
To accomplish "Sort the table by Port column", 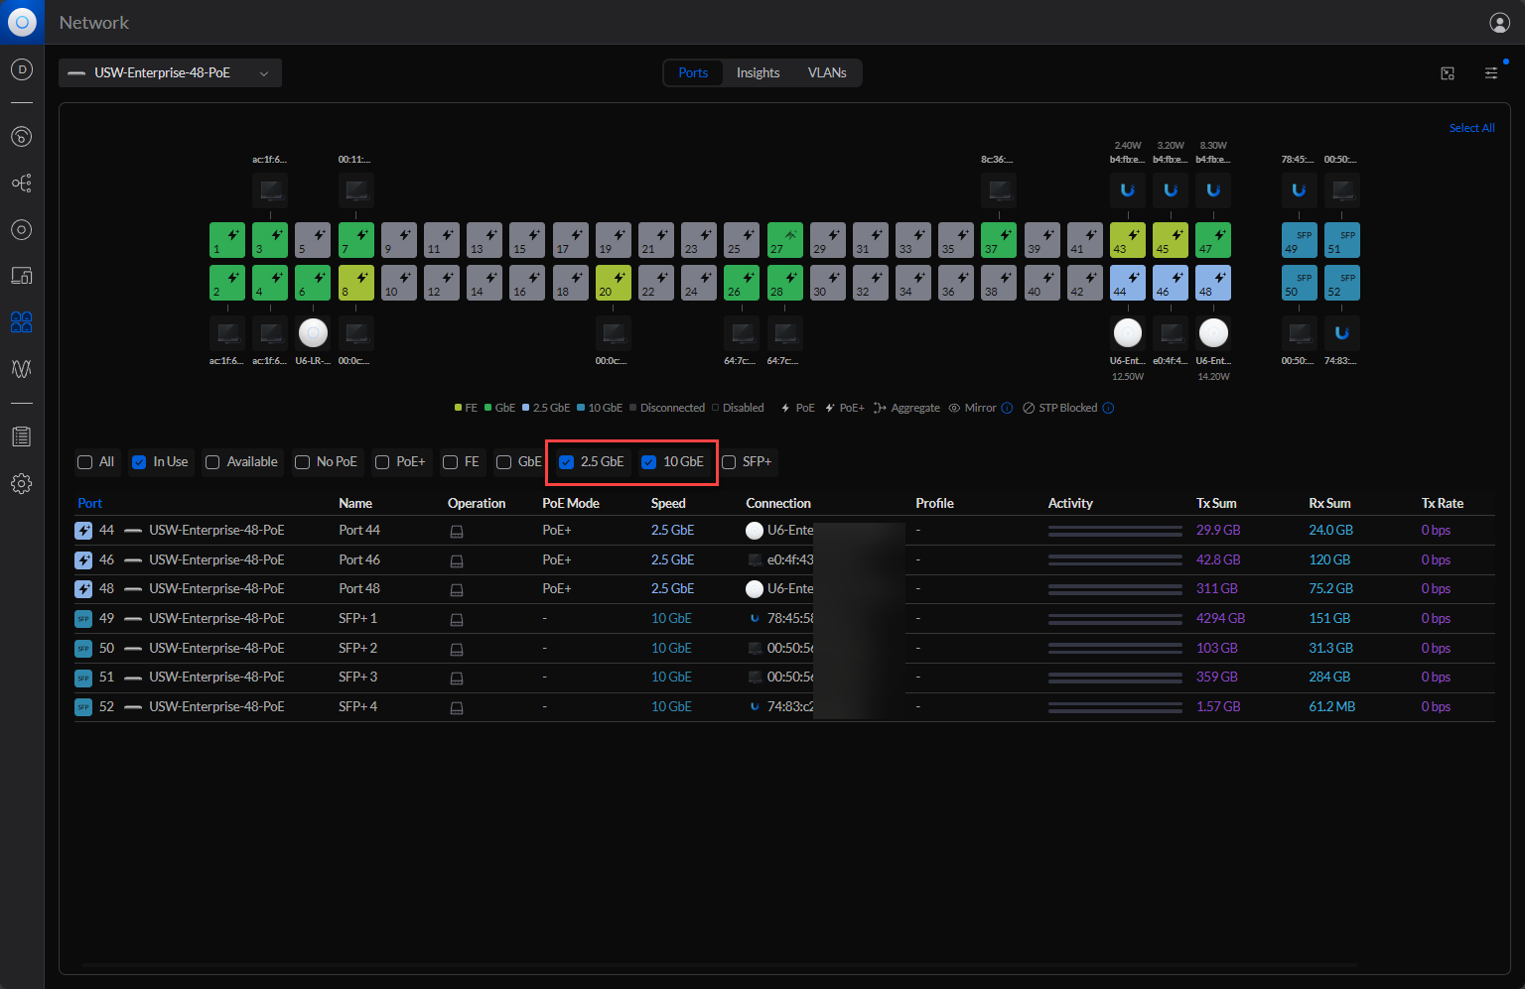I will click(x=90, y=504).
